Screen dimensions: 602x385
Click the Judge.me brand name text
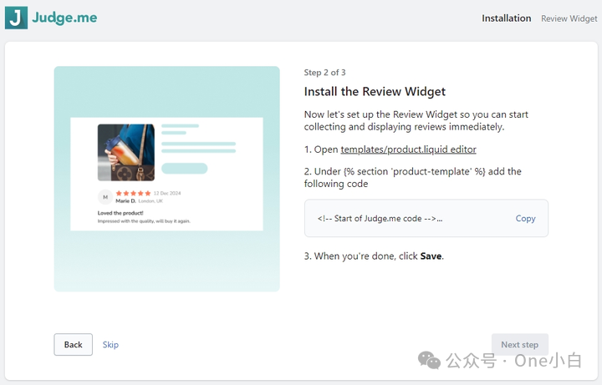64,18
